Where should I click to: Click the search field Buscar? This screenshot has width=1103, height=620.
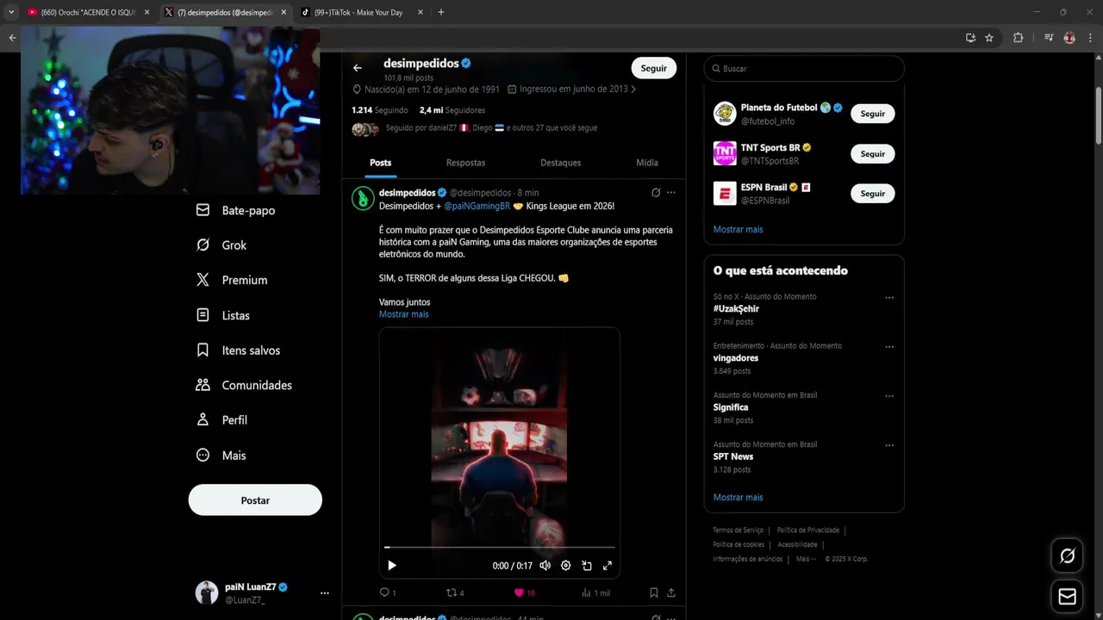(804, 68)
